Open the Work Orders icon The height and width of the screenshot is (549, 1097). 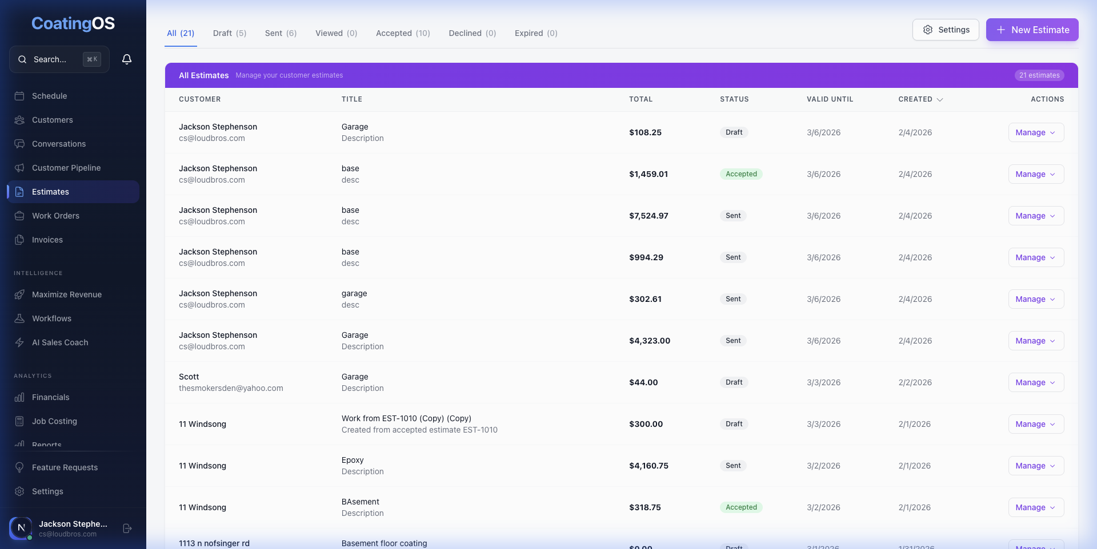pos(20,216)
